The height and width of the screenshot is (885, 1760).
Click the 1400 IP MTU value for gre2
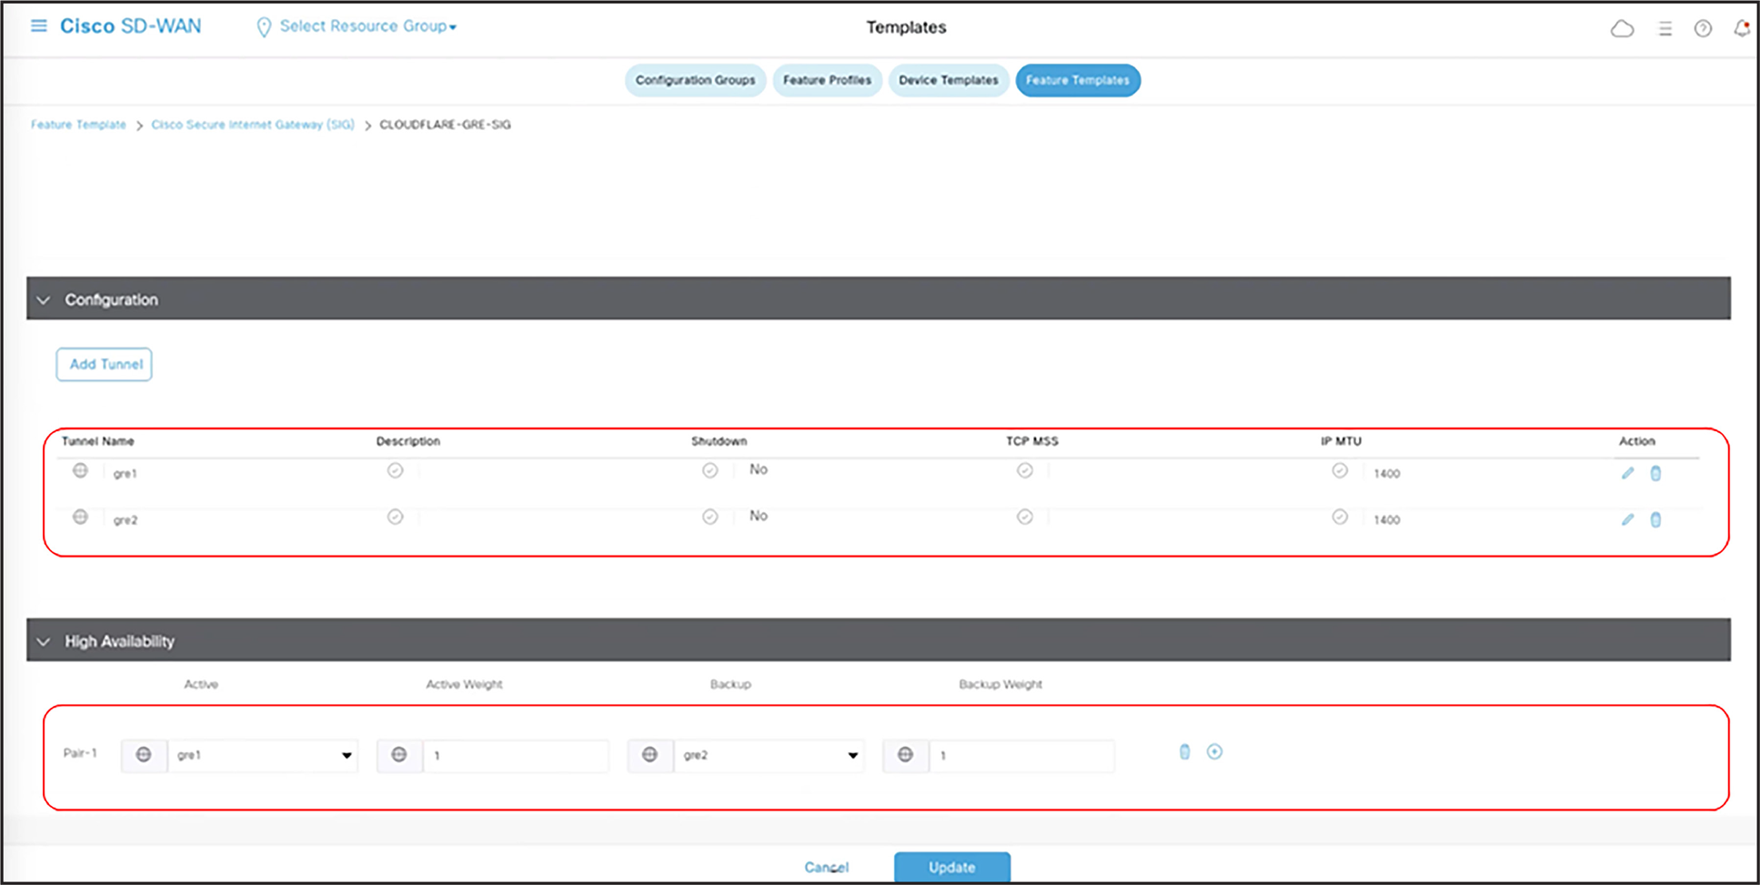tap(1387, 520)
